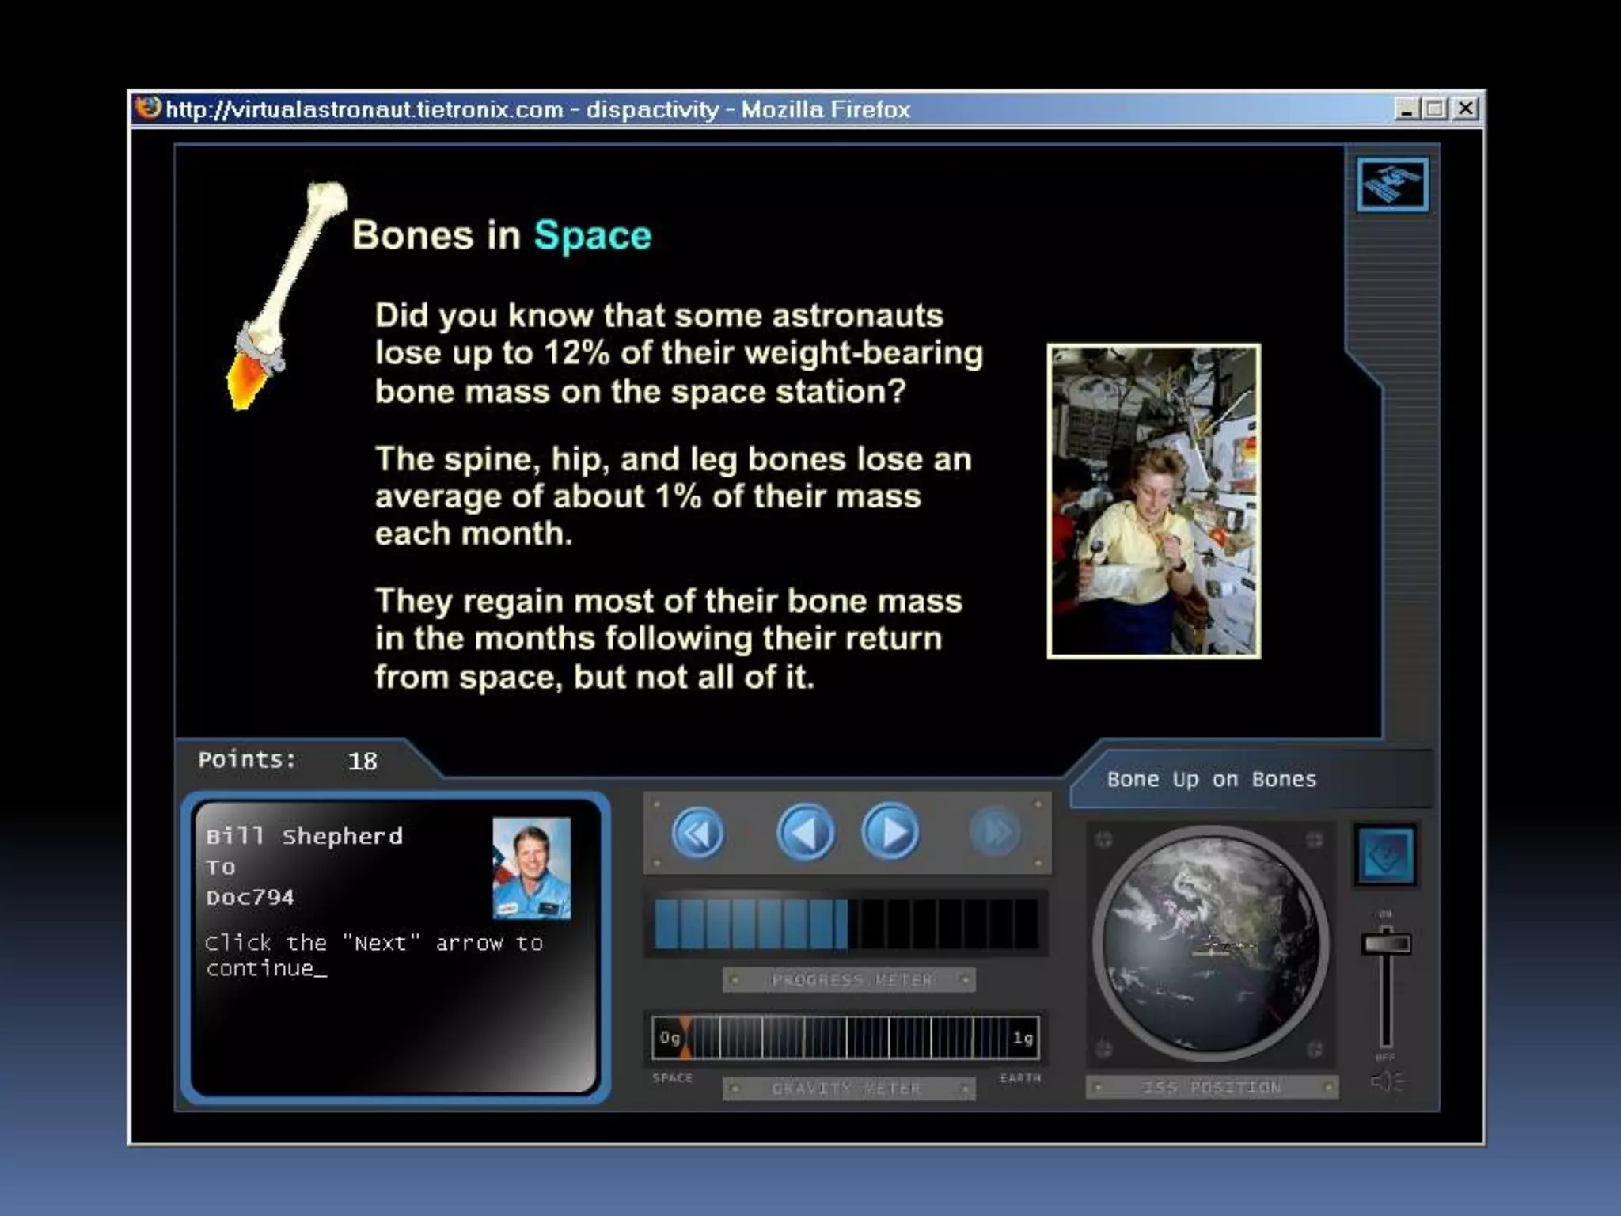
Task: Click the '1g' gravity meter label
Action: tap(1023, 1038)
